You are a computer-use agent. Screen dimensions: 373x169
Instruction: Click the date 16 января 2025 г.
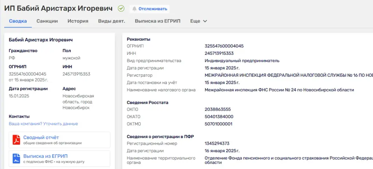pos(222,151)
